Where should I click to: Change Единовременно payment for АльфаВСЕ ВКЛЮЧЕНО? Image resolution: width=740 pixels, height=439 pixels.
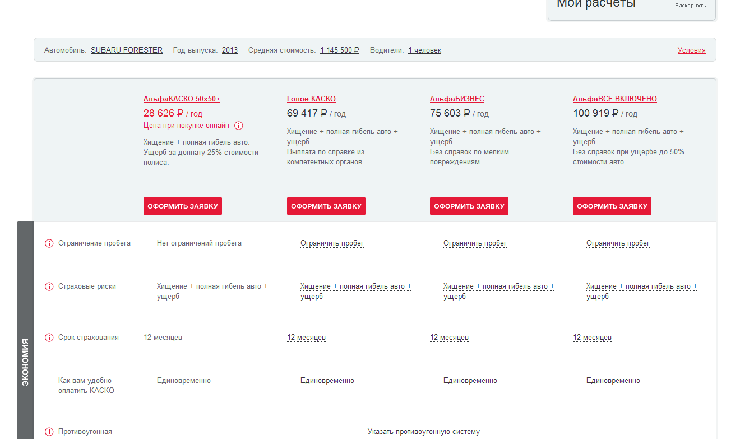pyautogui.click(x=613, y=381)
